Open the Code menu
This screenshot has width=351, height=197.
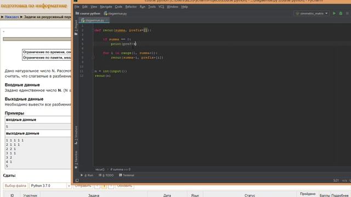(x=118, y=7)
